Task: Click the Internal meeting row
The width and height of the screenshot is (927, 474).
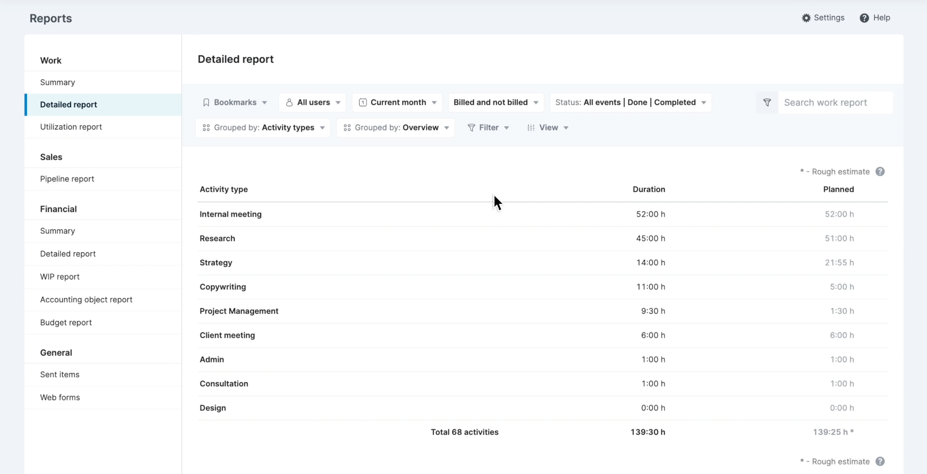Action: [542, 214]
